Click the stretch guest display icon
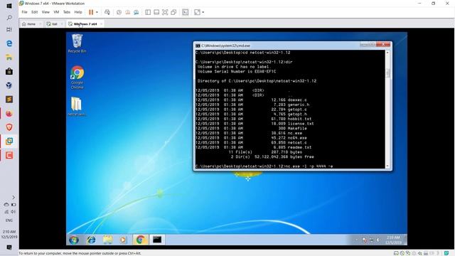This screenshot has height=256, width=455. click(x=197, y=12)
